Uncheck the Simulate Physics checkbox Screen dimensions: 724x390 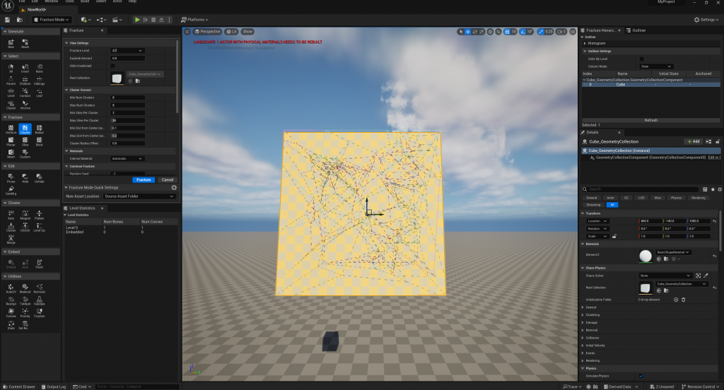click(x=641, y=376)
